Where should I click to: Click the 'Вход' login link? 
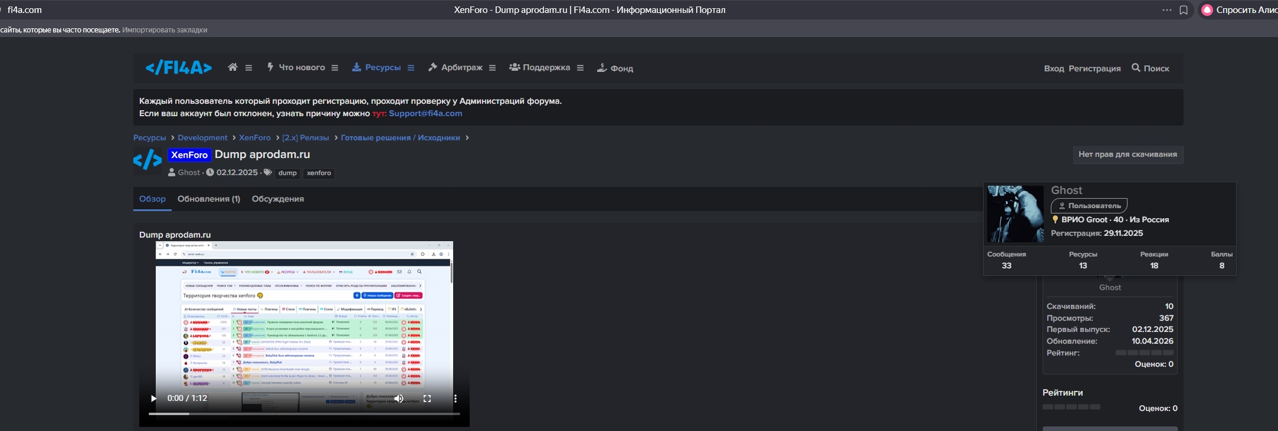click(1054, 68)
